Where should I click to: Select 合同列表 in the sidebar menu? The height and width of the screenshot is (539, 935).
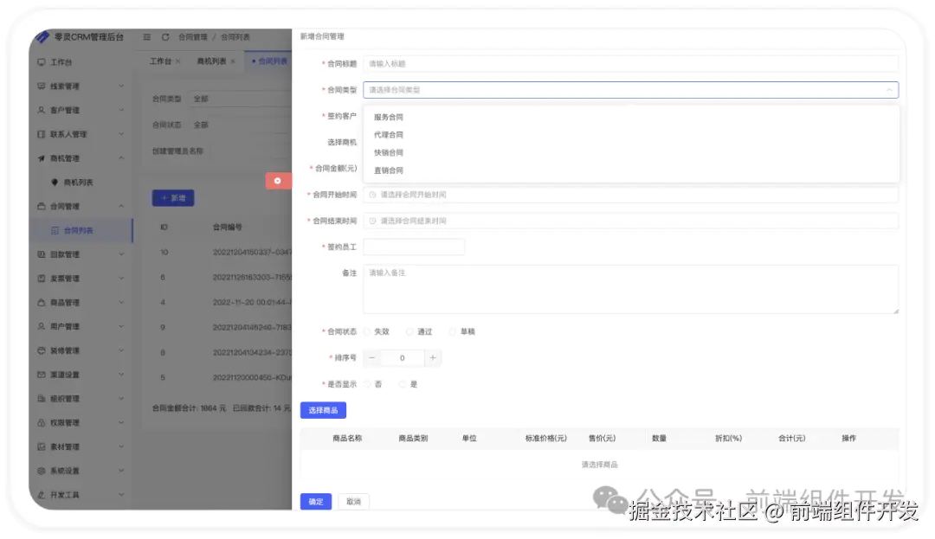78,229
